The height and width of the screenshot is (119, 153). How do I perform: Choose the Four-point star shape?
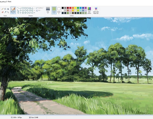point(21,13)
